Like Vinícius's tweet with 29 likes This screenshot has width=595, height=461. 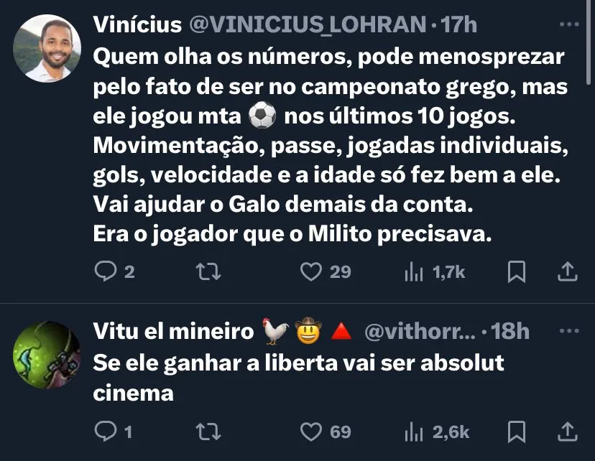pyautogui.click(x=310, y=271)
